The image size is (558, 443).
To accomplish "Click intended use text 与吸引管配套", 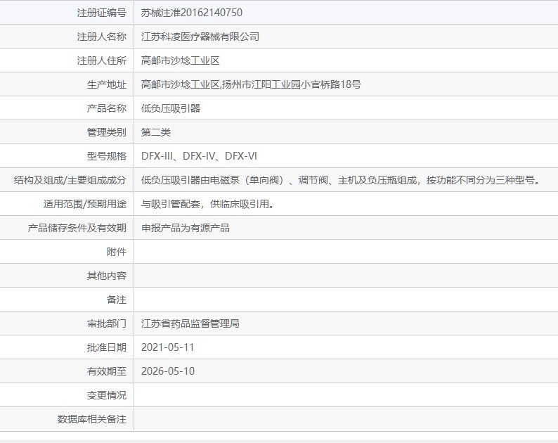I will point(207,204).
